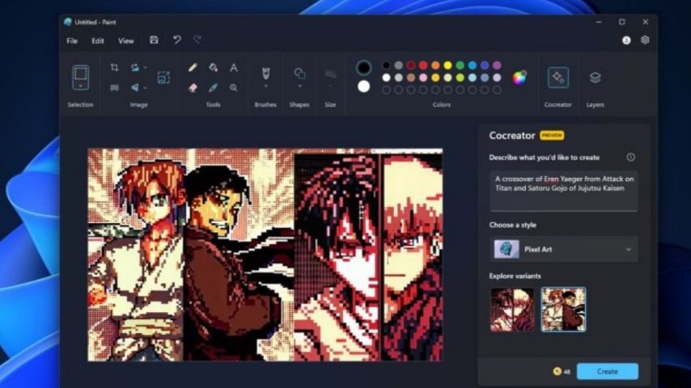Open the Edit menu

pos(97,40)
